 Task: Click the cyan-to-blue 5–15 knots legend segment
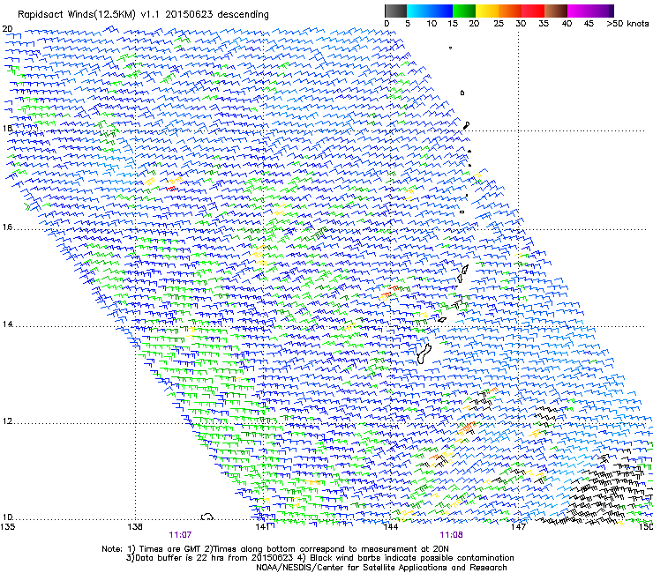430,11
